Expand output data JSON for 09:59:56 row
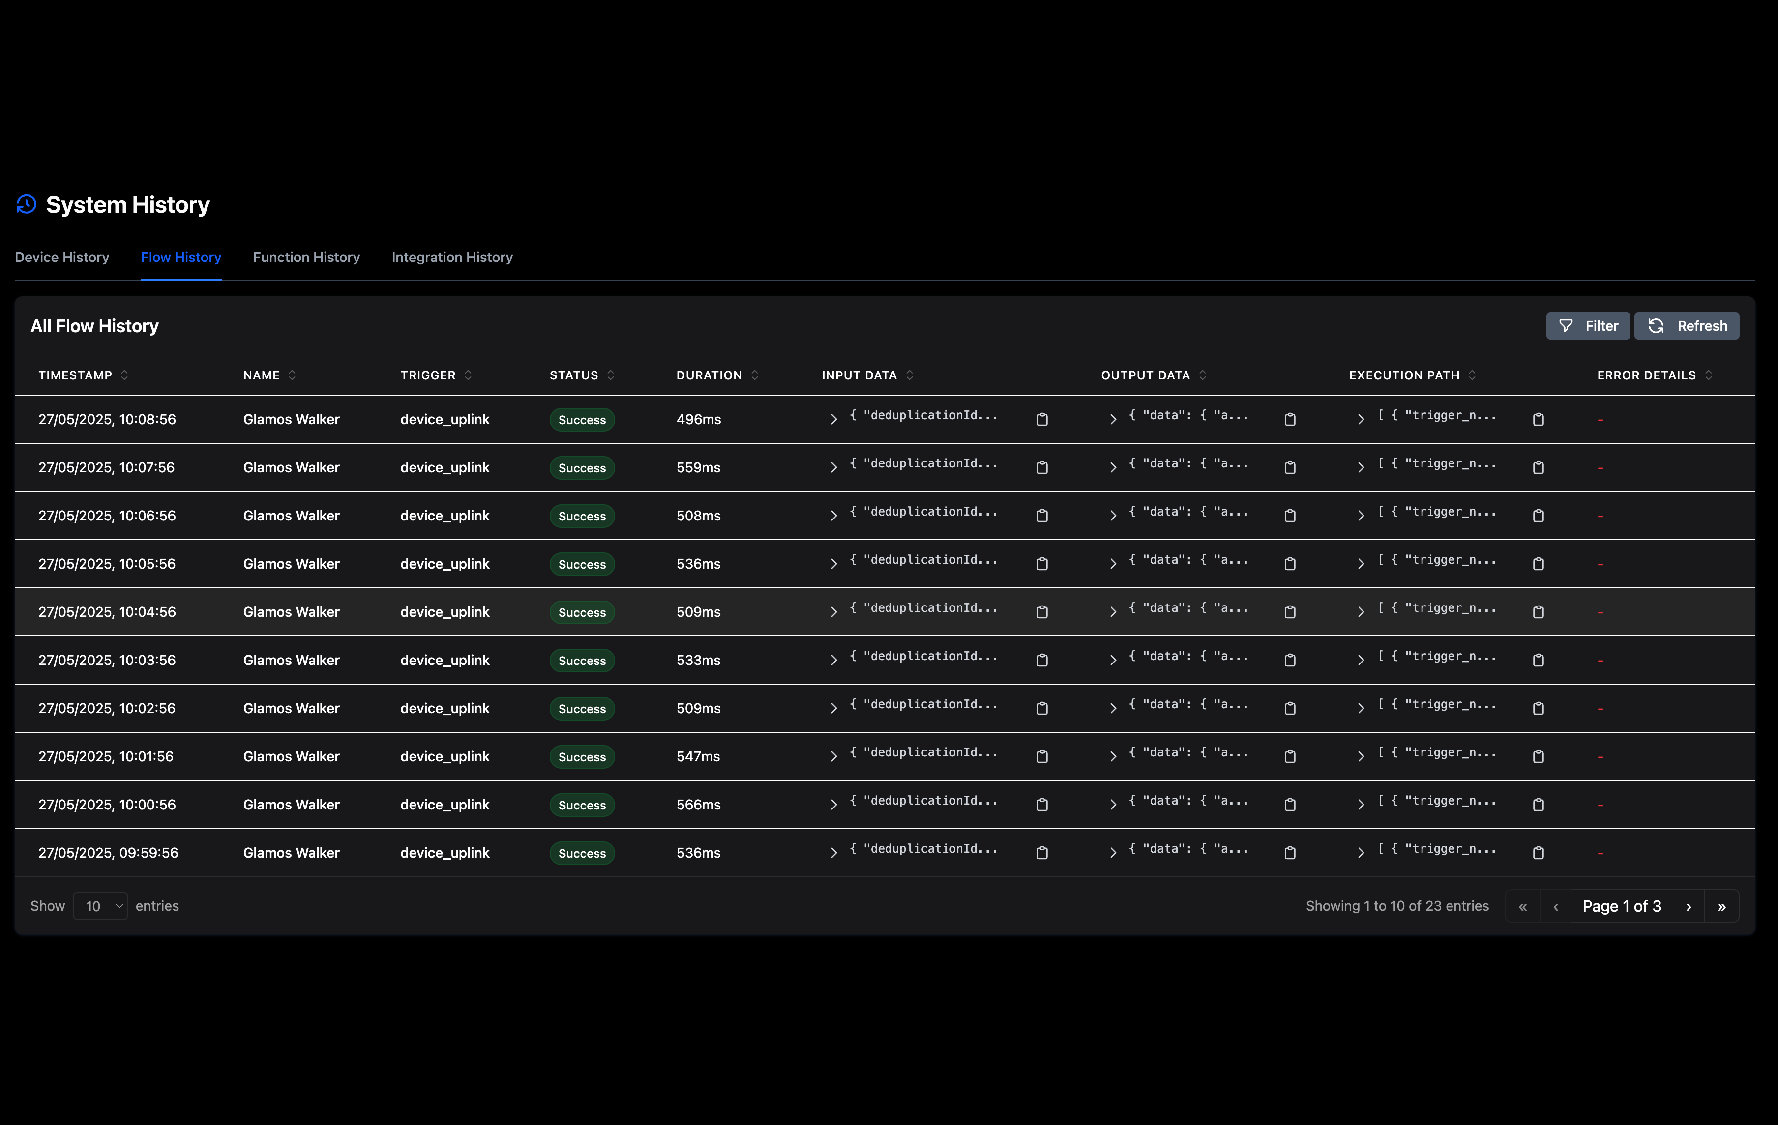 pos(1113,853)
